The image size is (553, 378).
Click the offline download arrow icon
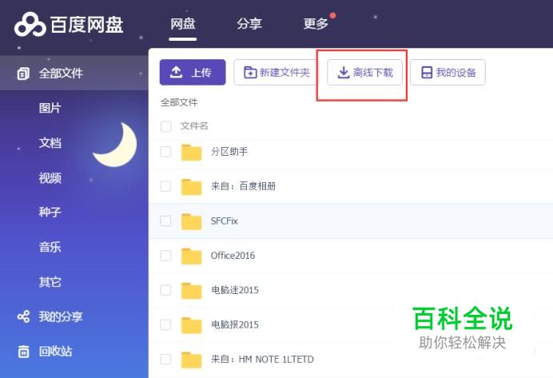pos(344,72)
